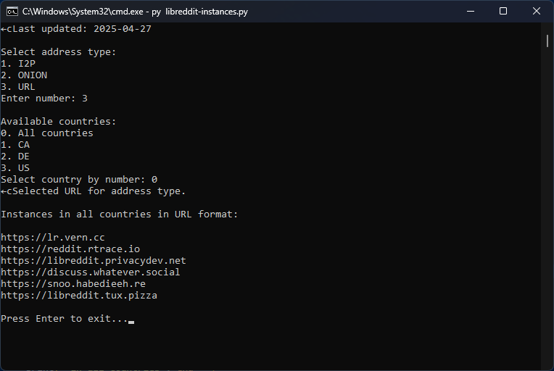
Task: Click the https://reddit.rtrace.io URL
Action: (x=70, y=249)
